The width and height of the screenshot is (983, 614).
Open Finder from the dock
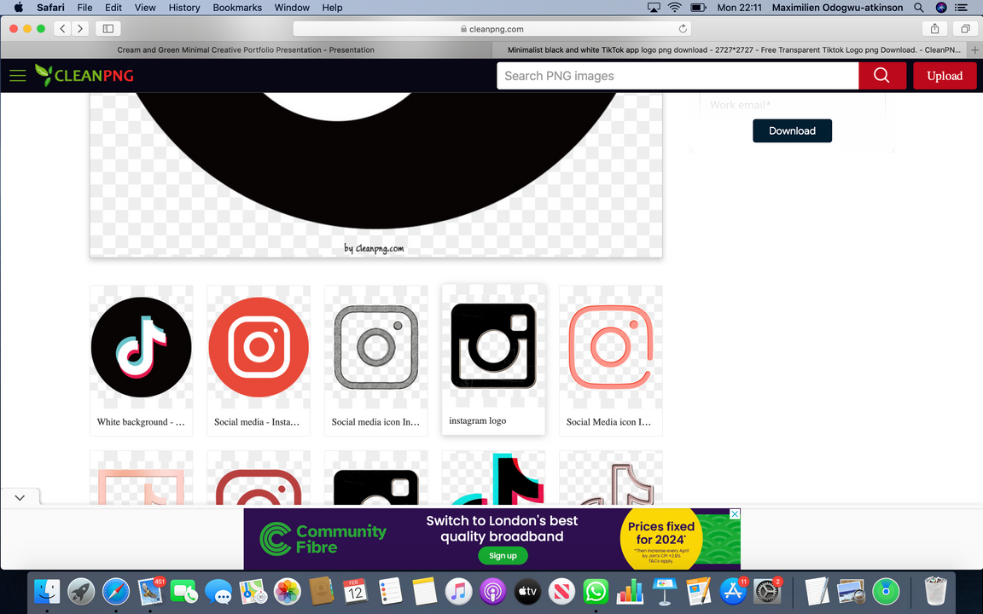(47, 591)
